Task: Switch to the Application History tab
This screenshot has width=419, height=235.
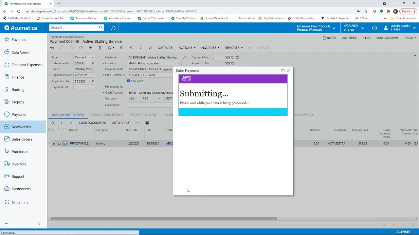Action: (x=107, y=115)
